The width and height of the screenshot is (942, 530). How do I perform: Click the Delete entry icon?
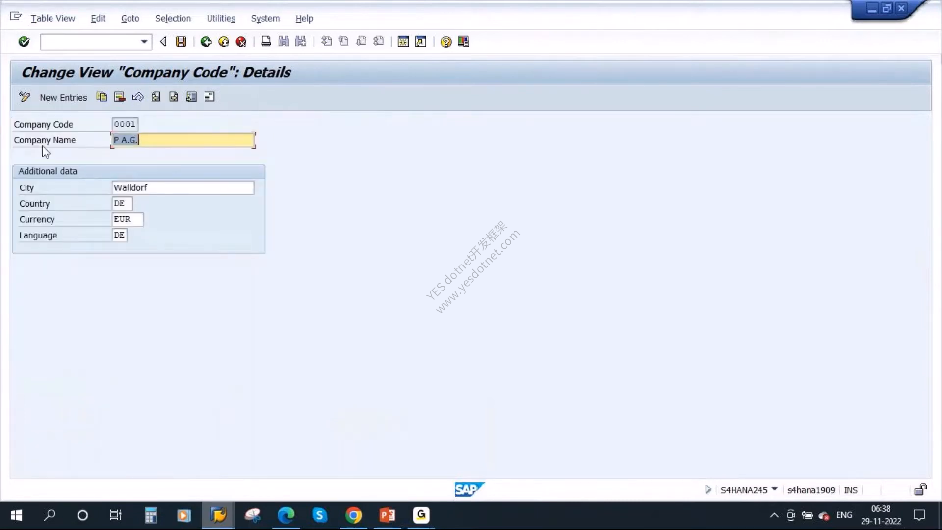tap(120, 97)
